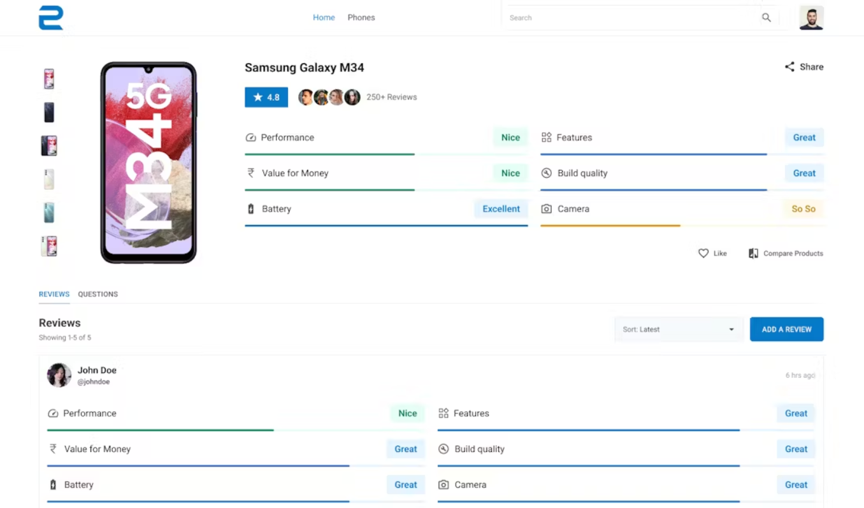This screenshot has width=864, height=508.
Task: Click the @johndoe handle
Action: click(94, 382)
